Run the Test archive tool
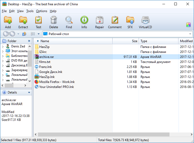This screenshot has width=194, height=143. click(x=38, y=20)
